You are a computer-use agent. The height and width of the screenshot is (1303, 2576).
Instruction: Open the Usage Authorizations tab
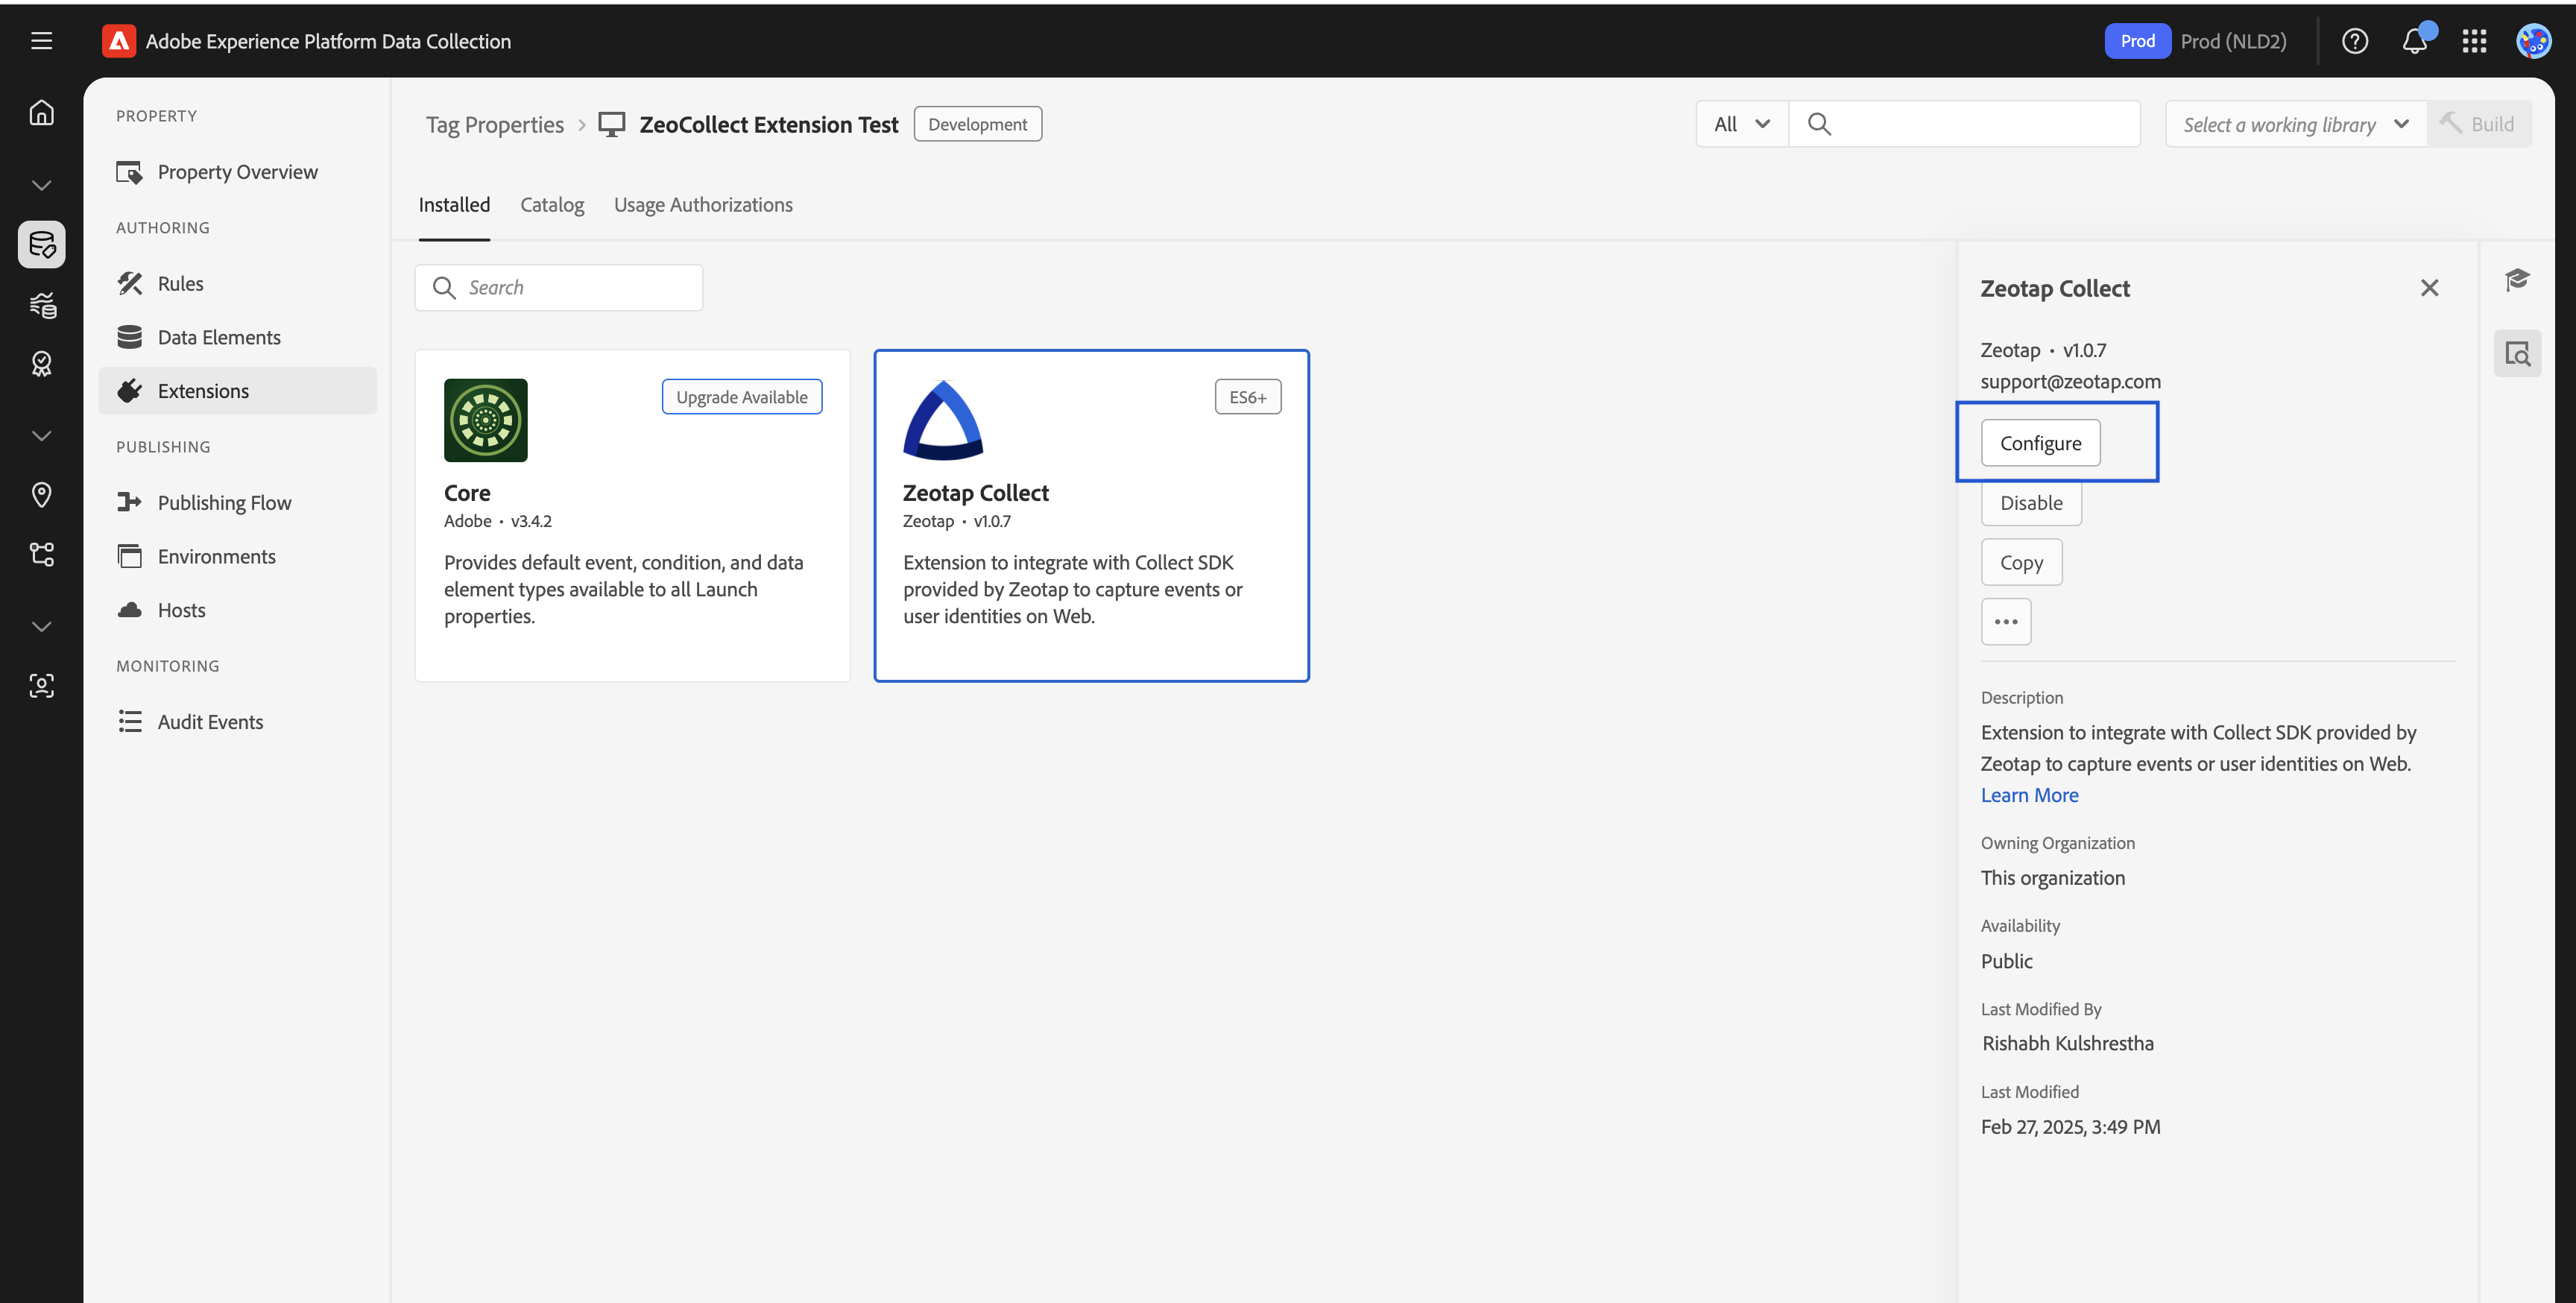[702, 205]
